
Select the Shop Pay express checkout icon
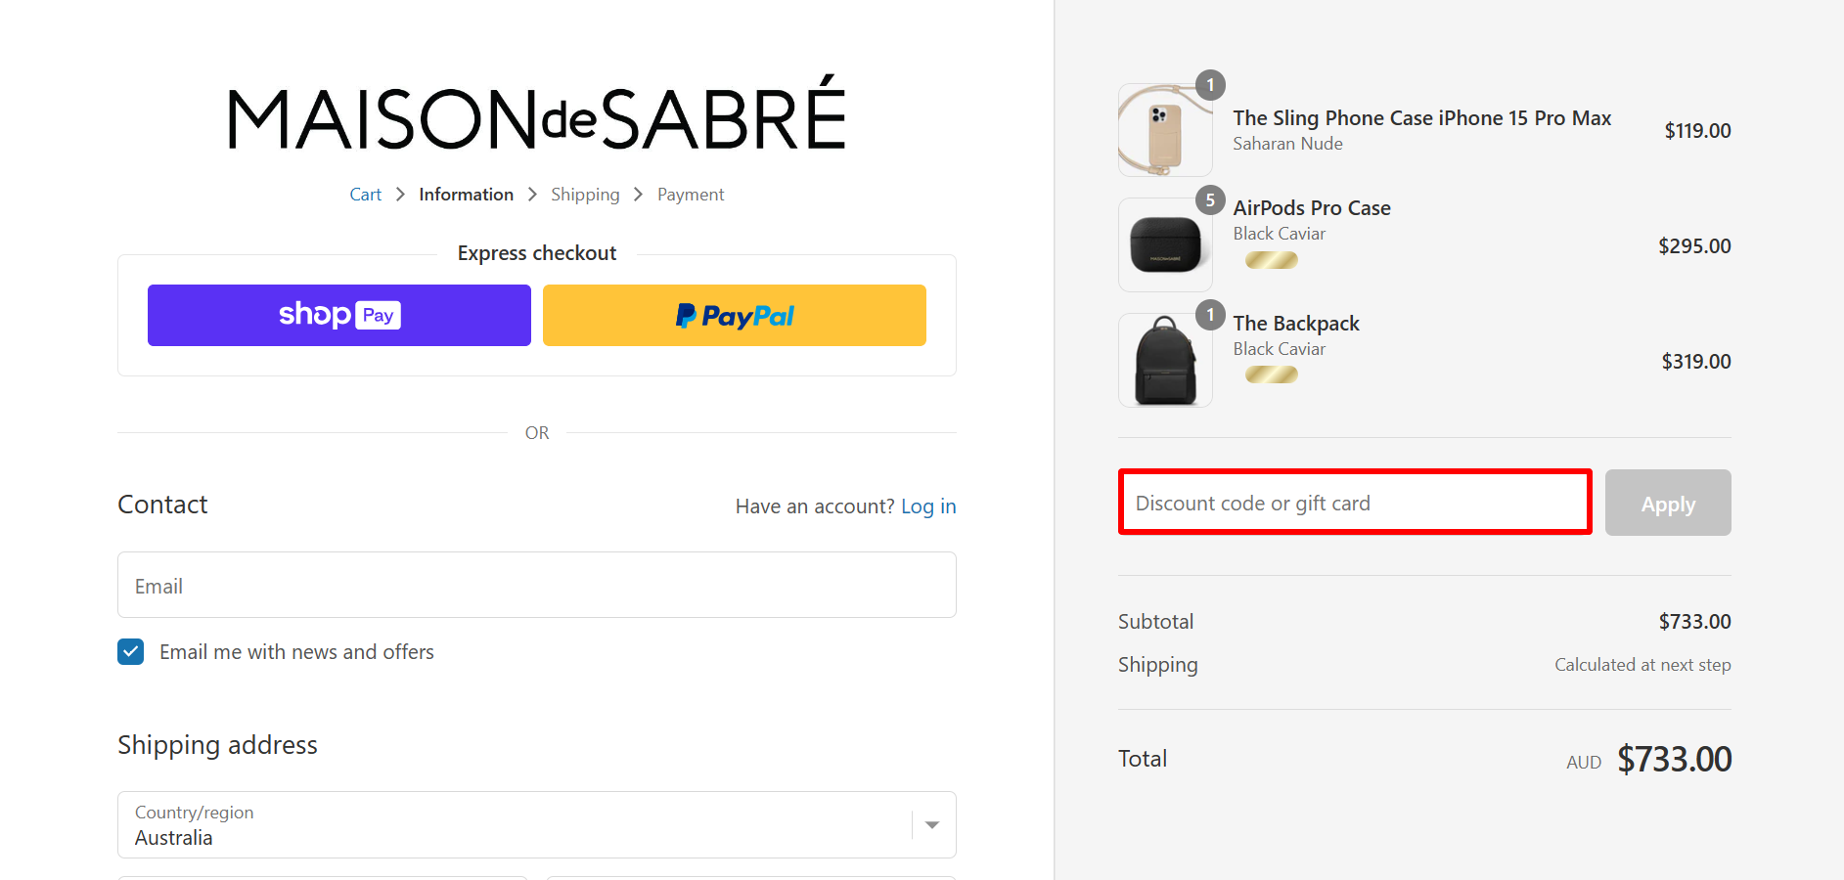click(338, 315)
